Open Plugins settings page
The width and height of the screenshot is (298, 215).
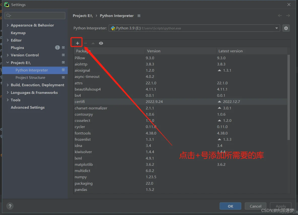tap(17, 47)
